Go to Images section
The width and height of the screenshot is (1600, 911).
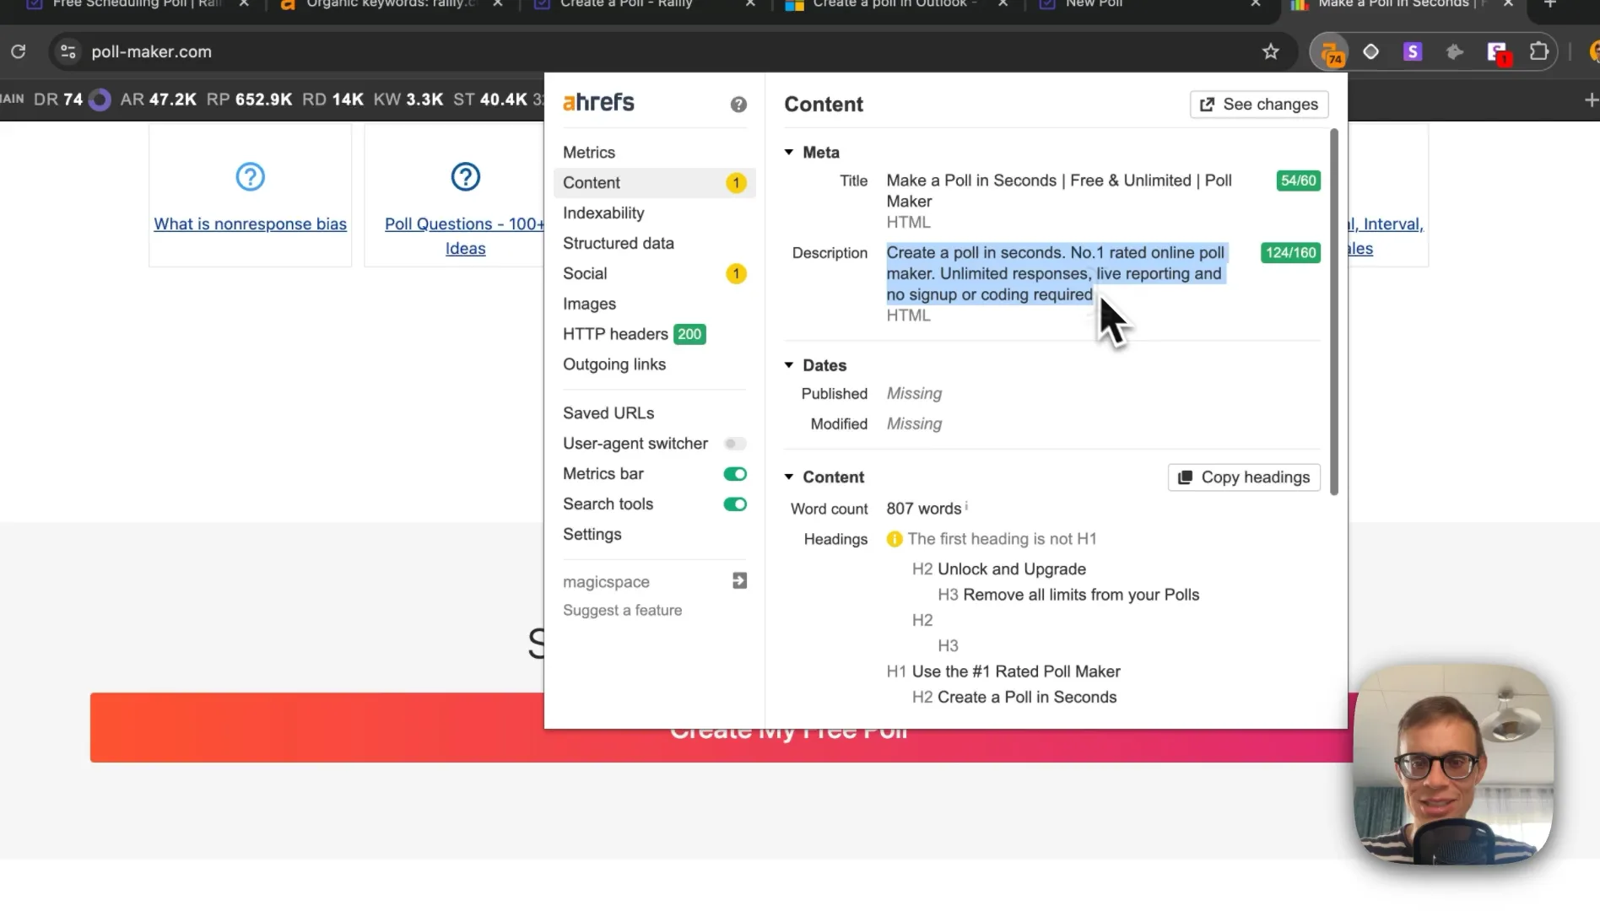[589, 305]
